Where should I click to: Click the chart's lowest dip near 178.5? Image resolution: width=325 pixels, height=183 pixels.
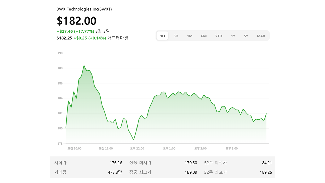pyautogui.click(x=134, y=140)
